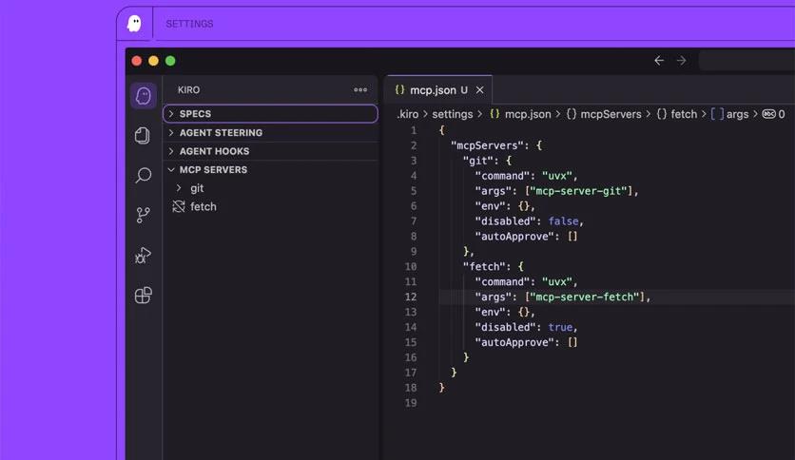Viewport: 795px width, 460px height.
Task: Click the yellow minimize window button
Action: tap(154, 61)
